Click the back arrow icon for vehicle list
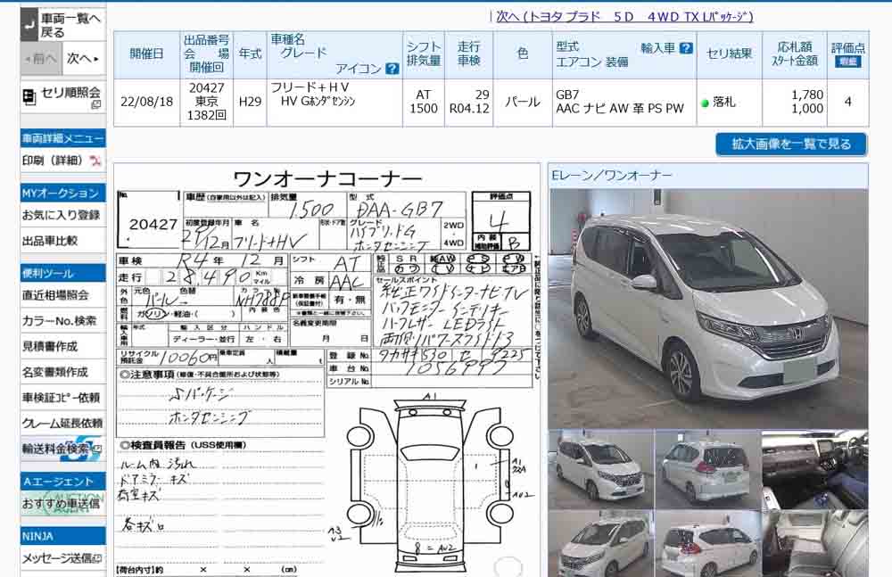 click(x=29, y=24)
